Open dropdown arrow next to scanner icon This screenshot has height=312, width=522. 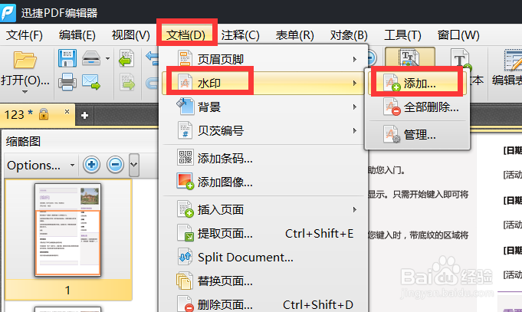pyautogui.click(x=107, y=58)
